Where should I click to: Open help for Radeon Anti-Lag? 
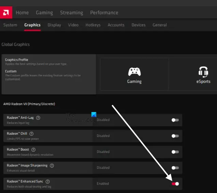click(38, 118)
